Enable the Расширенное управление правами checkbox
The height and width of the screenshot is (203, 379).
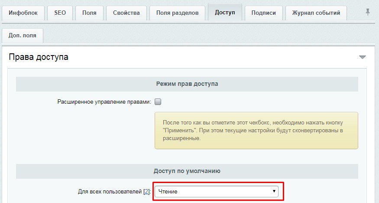click(158, 102)
